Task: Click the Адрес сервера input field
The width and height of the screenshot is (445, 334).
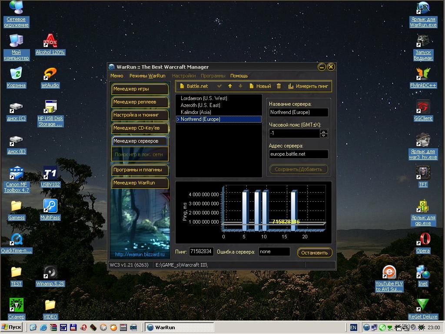Action: tap(299, 154)
